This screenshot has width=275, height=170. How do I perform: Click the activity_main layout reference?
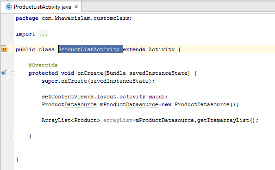point(141,97)
